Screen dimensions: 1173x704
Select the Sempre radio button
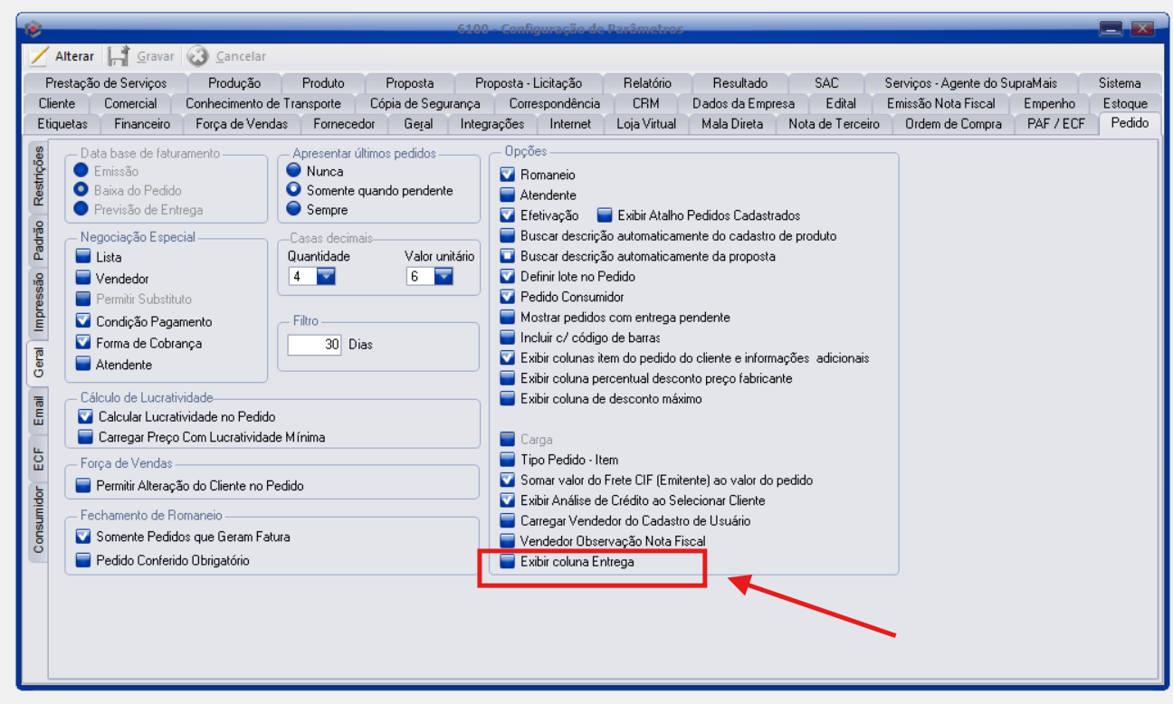pyautogui.click(x=294, y=210)
